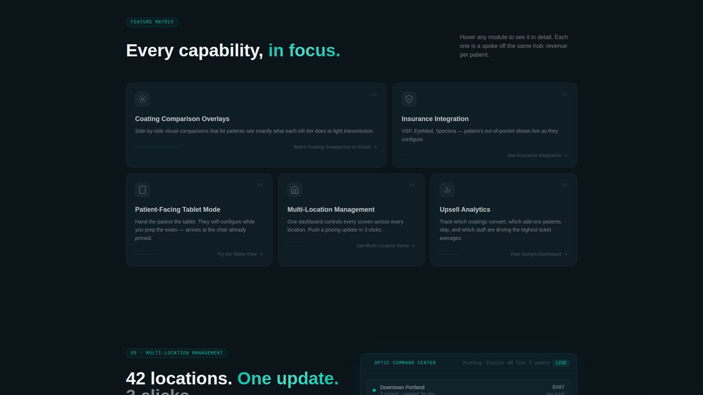Click the arrow after Watch Coating Comparison in Action
This screenshot has width=703, height=395.
pos(375,147)
